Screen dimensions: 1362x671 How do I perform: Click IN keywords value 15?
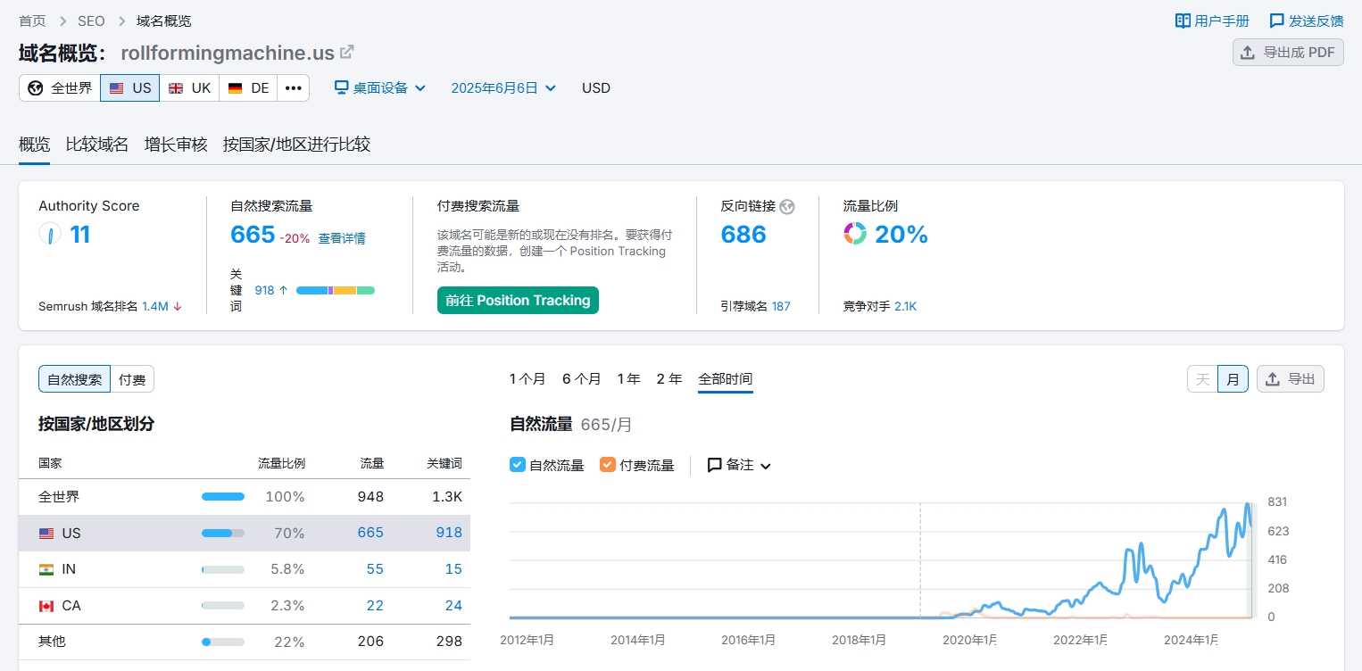[x=453, y=569]
